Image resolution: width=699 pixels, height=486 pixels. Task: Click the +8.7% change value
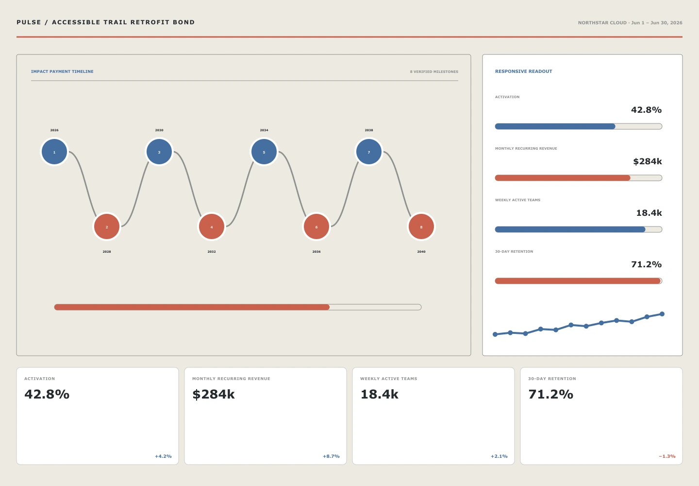point(331,456)
